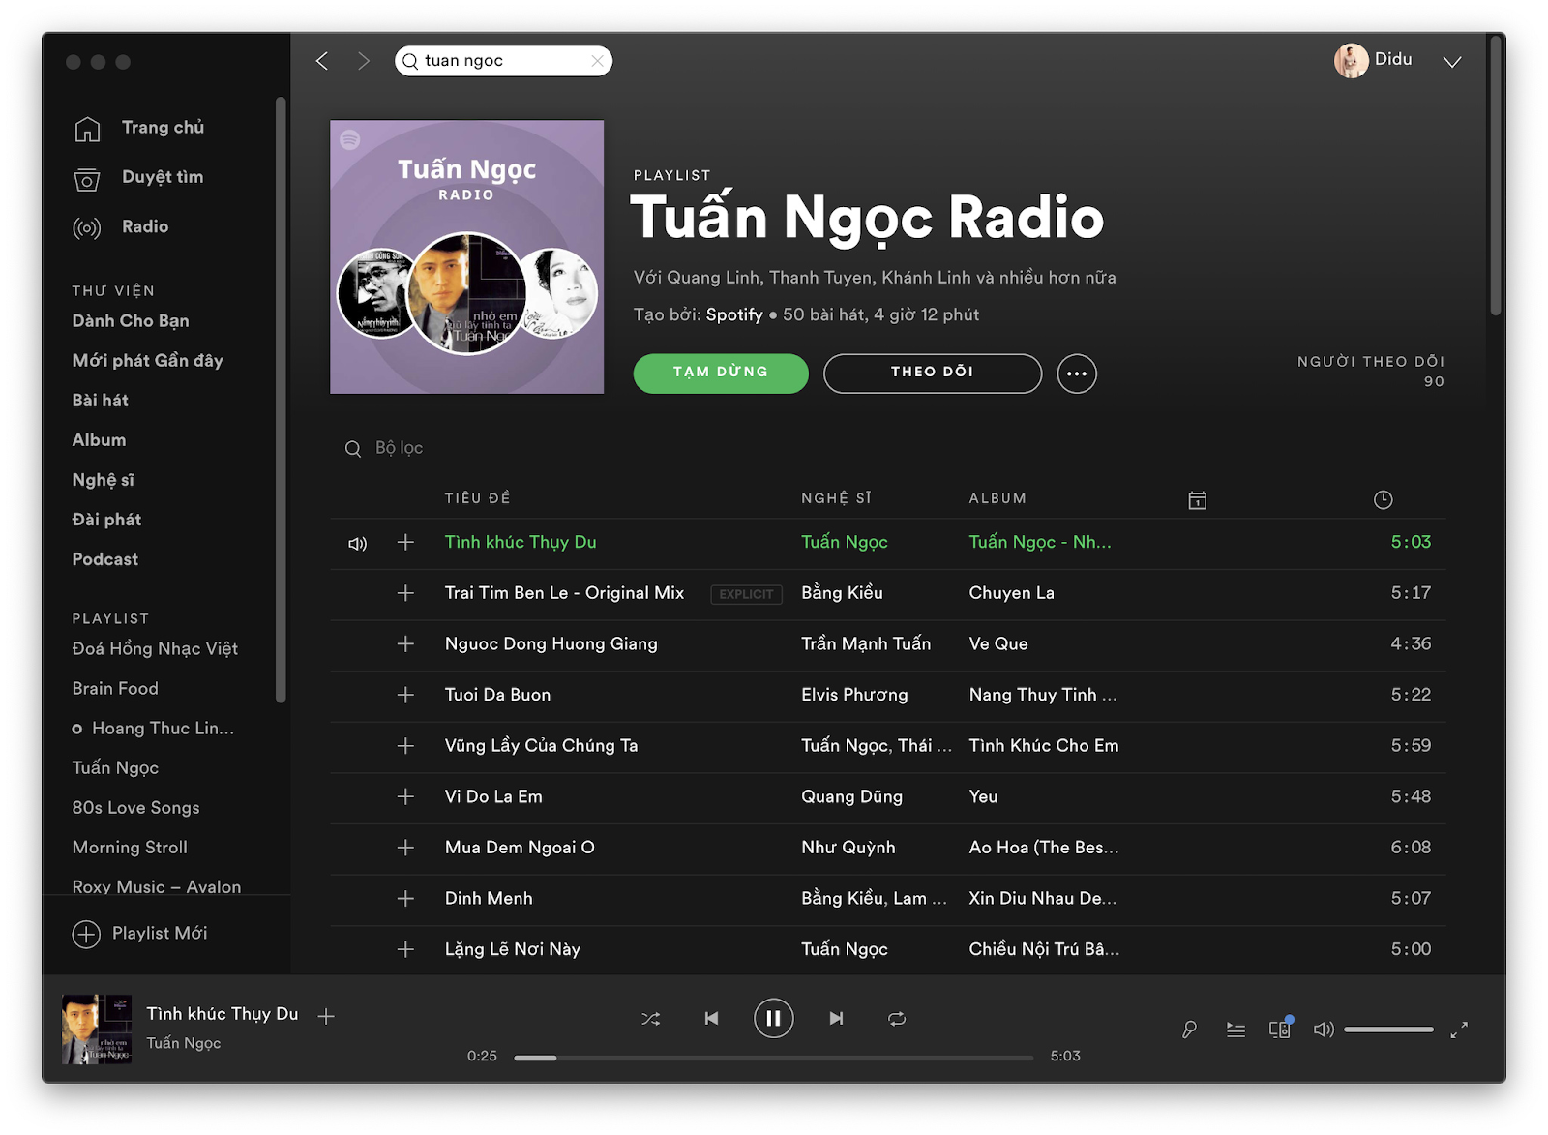Open the three-dots more options menu

1077,373
